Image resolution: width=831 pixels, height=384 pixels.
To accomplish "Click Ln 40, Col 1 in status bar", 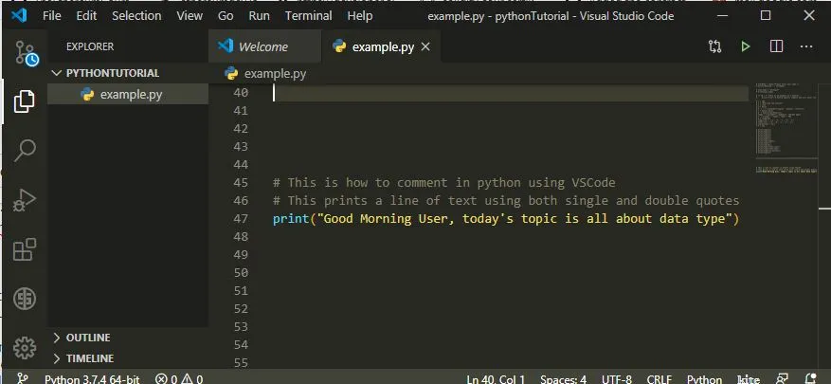I will point(496,379).
